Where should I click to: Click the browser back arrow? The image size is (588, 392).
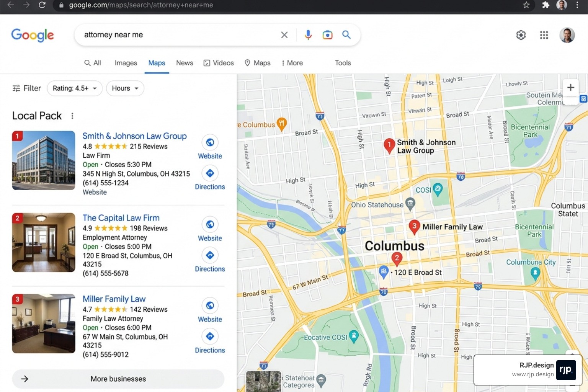tap(11, 5)
